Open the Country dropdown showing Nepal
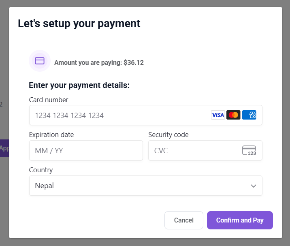 pyautogui.click(x=138, y=186)
